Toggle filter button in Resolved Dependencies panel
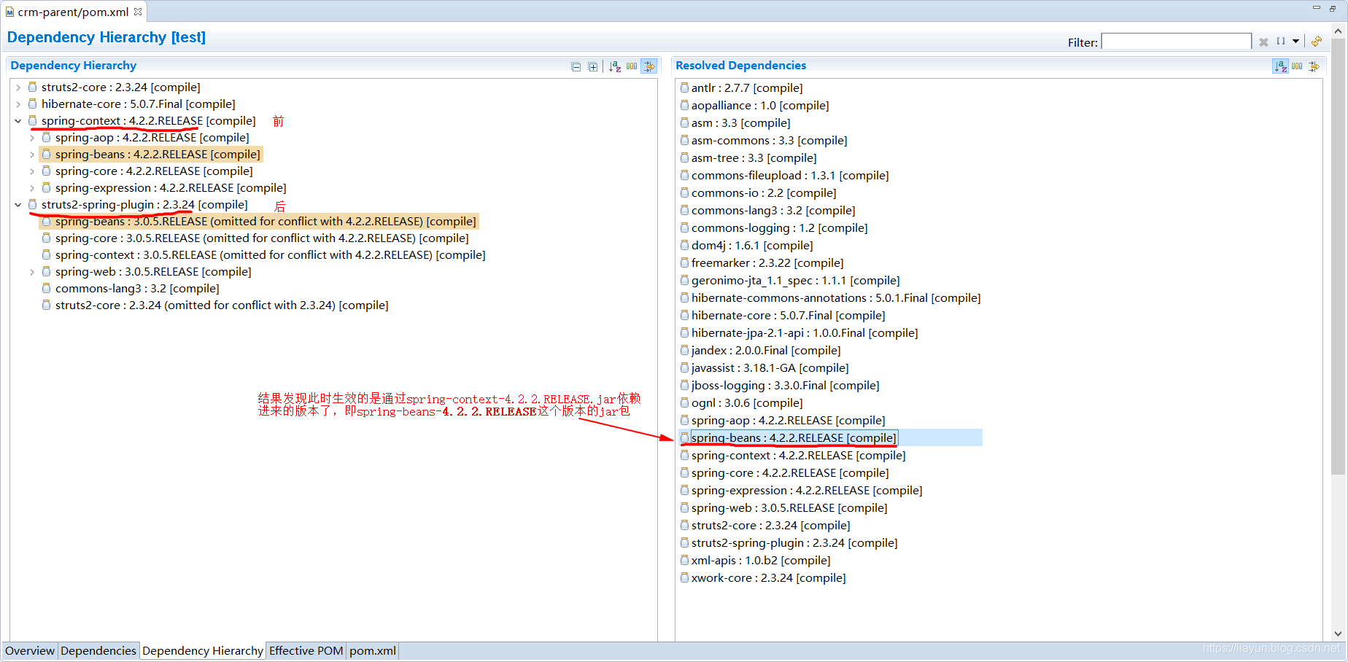1348x662 pixels. [1314, 66]
